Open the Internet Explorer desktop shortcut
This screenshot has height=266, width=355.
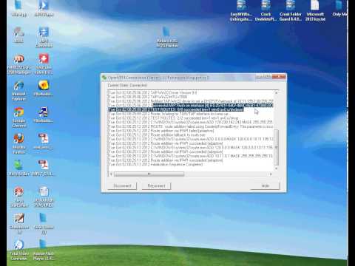(18, 91)
